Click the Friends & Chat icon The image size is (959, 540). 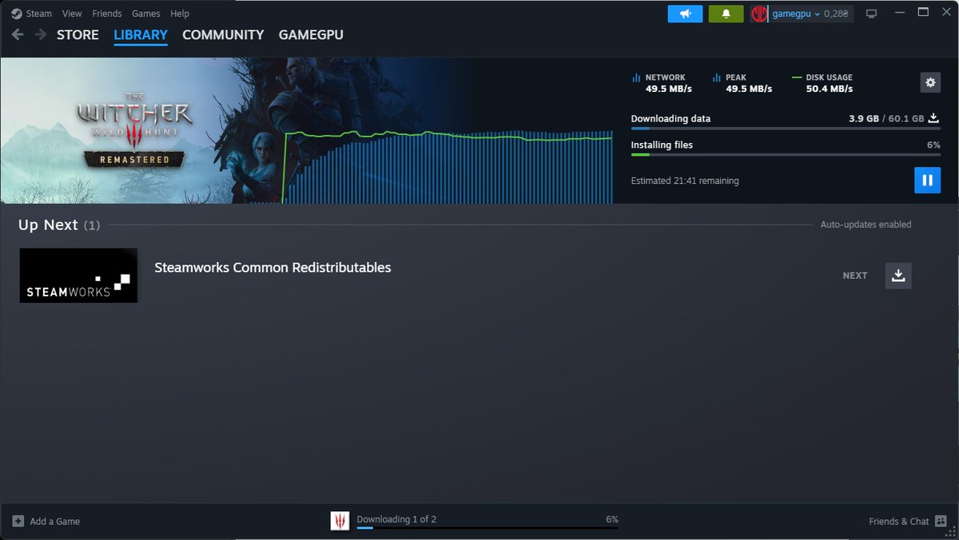click(x=941, y=521)
